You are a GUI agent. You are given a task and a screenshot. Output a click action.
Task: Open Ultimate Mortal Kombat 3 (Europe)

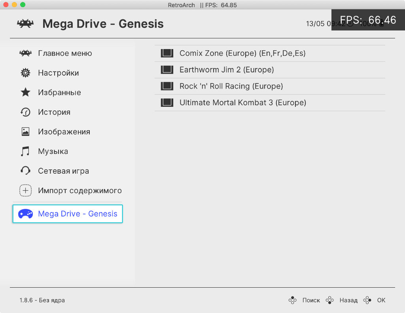(243, 102)
